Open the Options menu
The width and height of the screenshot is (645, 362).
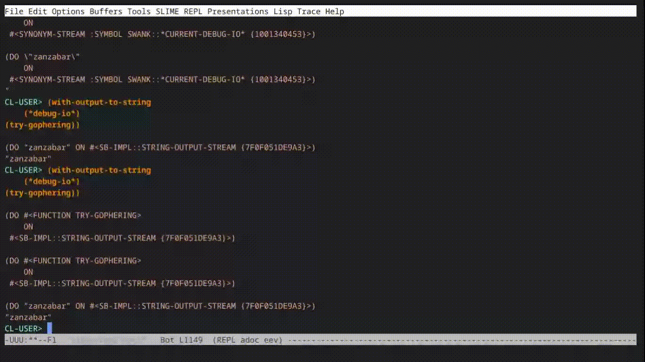coord(68,11)
